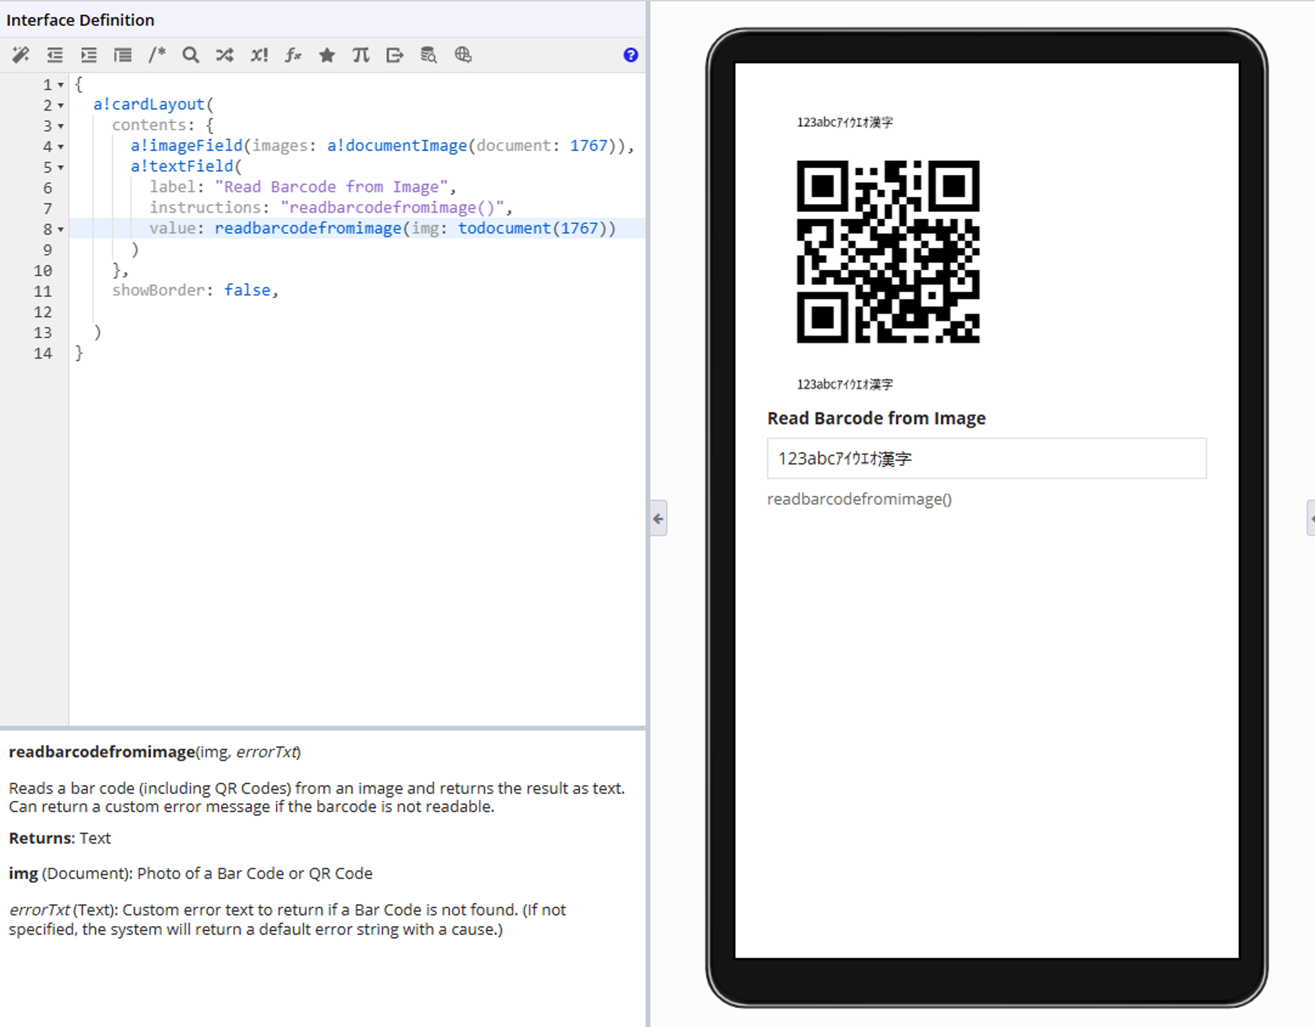This screenshot has width=1315, height=1027.
Task: Click errorTxt (Text) parameter description
Action: (x=287, y=919)
